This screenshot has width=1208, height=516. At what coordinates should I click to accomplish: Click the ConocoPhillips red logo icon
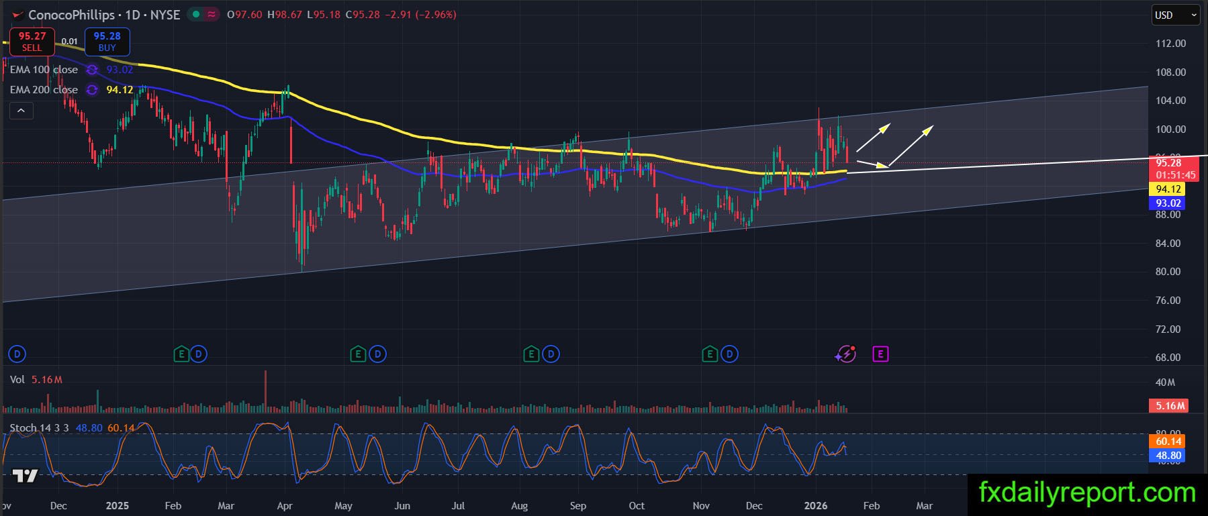tap(17, 15)
